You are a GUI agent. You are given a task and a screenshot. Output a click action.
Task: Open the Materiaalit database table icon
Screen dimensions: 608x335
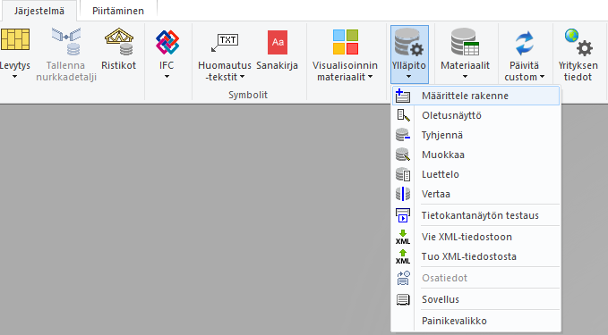tap(465, 42)
